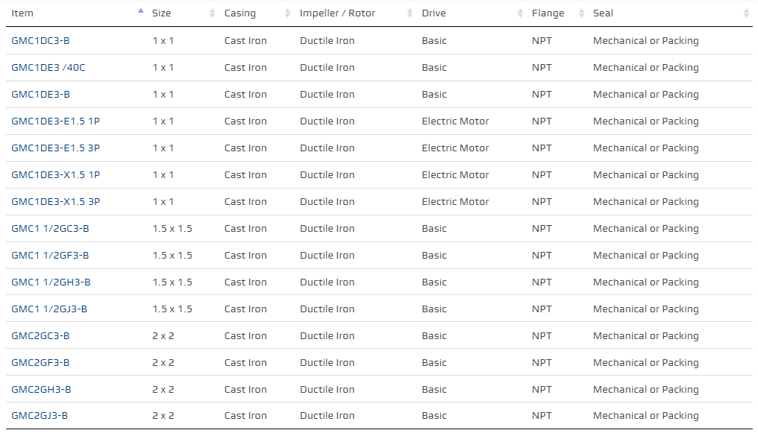Click the Casing column sort icon
Image resolution: width=758 pixels, height=436 pixels.
coord(288,13)
